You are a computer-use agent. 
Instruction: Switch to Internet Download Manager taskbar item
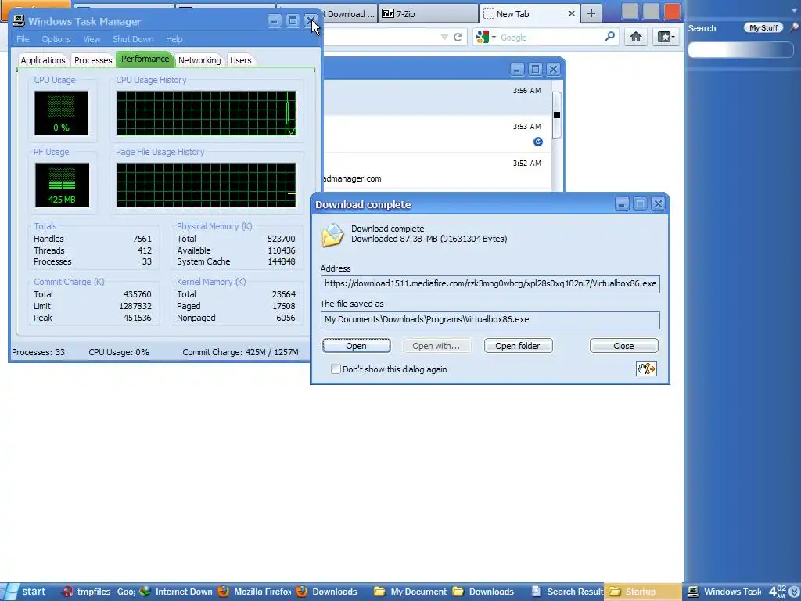pyautogui.click(x=176, y=592)
